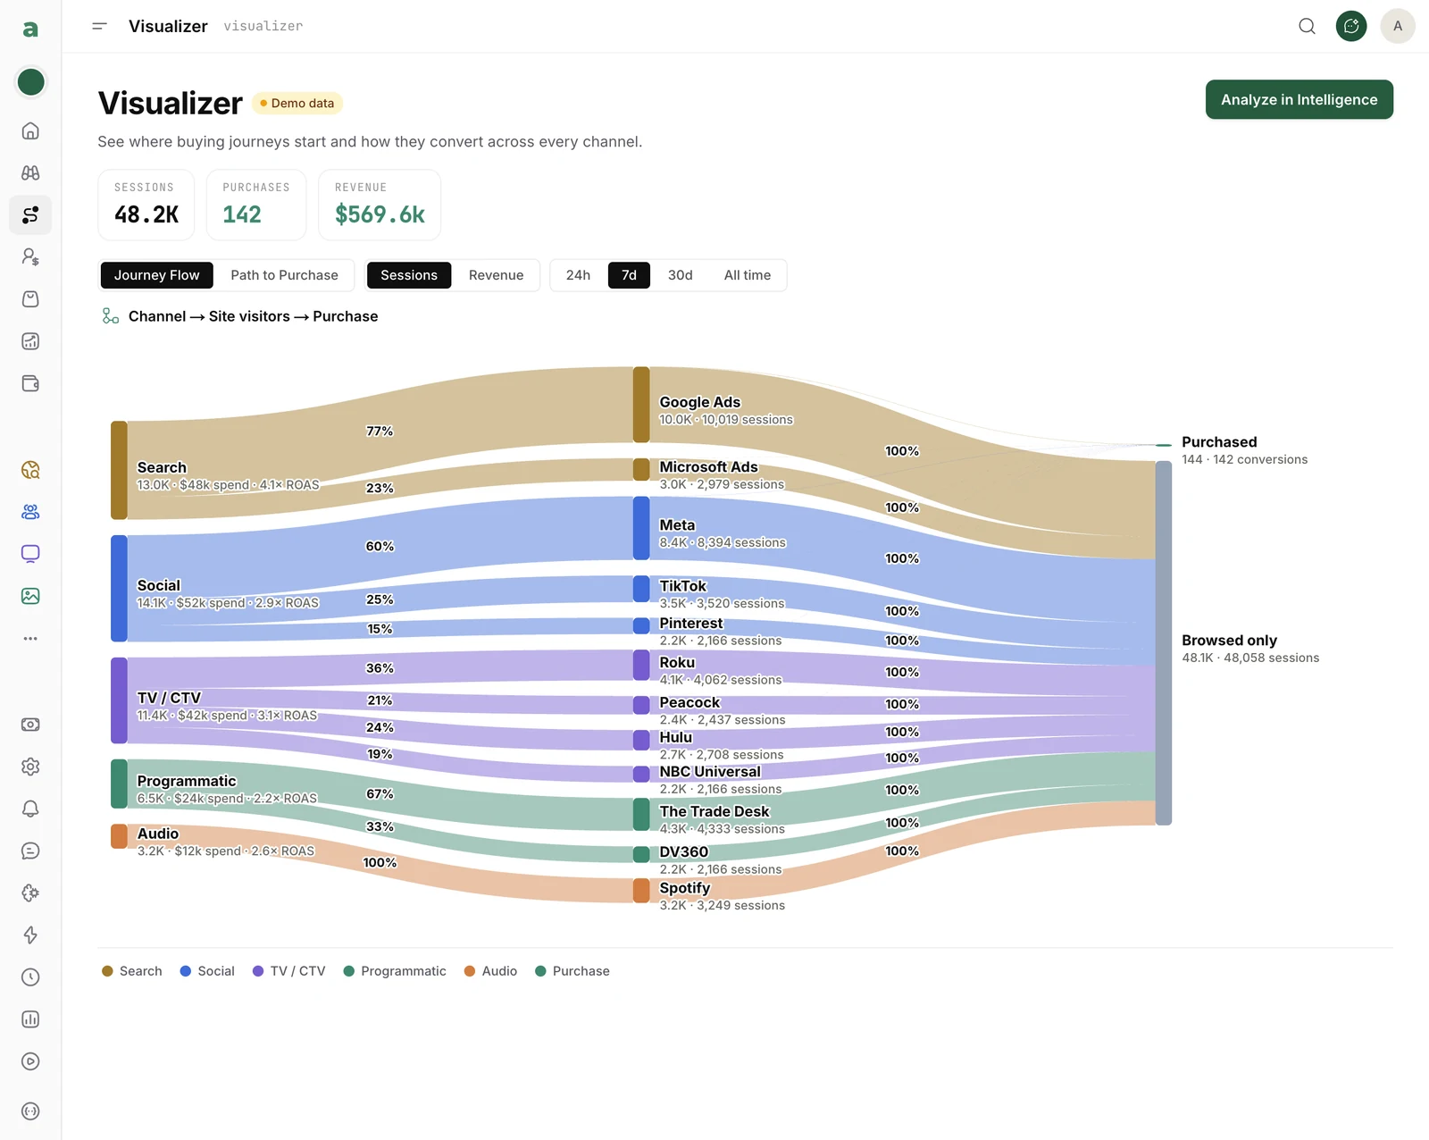Viewport: 1429px width, 1140px height.
Task: Toggle the Programmatic legend entry
Action: click(x=395, y=971)
